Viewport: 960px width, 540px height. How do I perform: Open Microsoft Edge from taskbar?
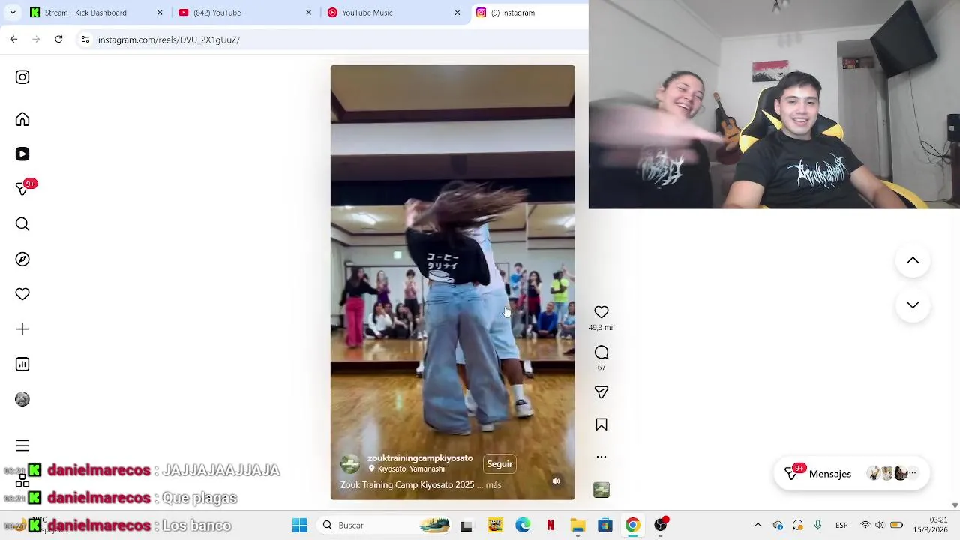click(x=523, y=526)
